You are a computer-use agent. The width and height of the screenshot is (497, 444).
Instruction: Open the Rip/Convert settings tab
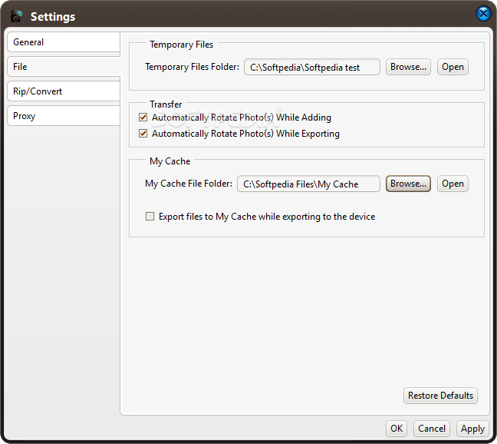pos(64,91)
